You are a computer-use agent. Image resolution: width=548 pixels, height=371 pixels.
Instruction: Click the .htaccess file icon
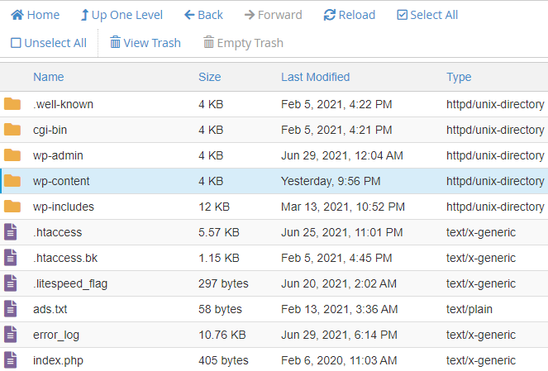tap(11, 232)
